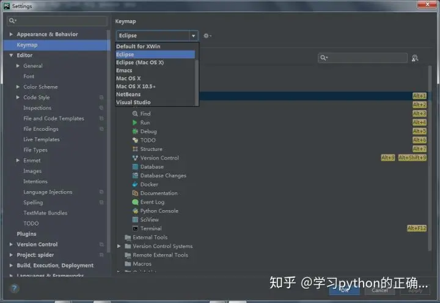Click the copy icon beside File Encodings
The image size is (440, 303).
(101, 129)
